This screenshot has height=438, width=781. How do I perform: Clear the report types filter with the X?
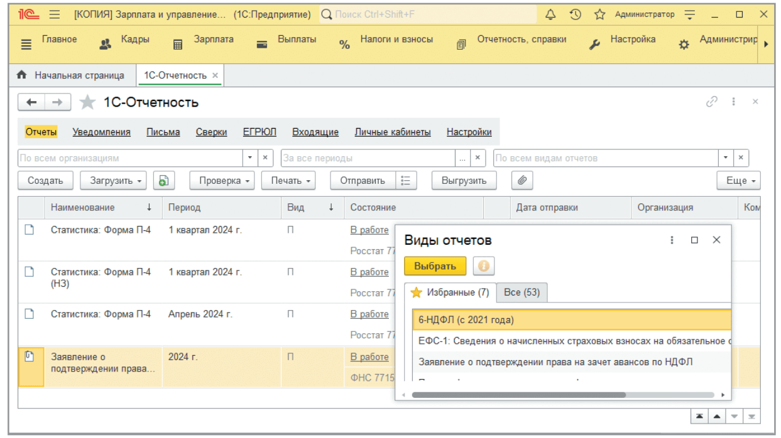point(741,158)
